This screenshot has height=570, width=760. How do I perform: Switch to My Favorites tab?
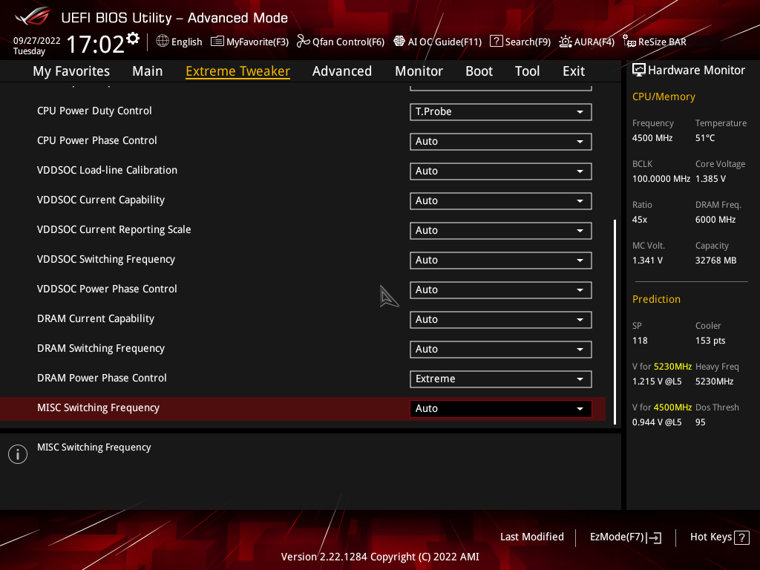(x=71, y=71)
